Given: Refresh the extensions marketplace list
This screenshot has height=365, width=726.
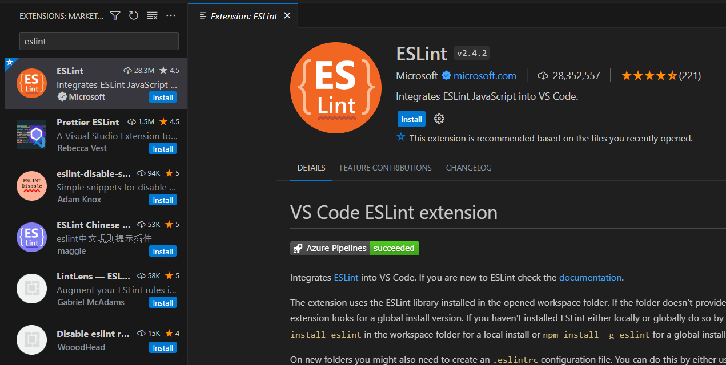Looking at the screenshot, I should coord(134,16).
